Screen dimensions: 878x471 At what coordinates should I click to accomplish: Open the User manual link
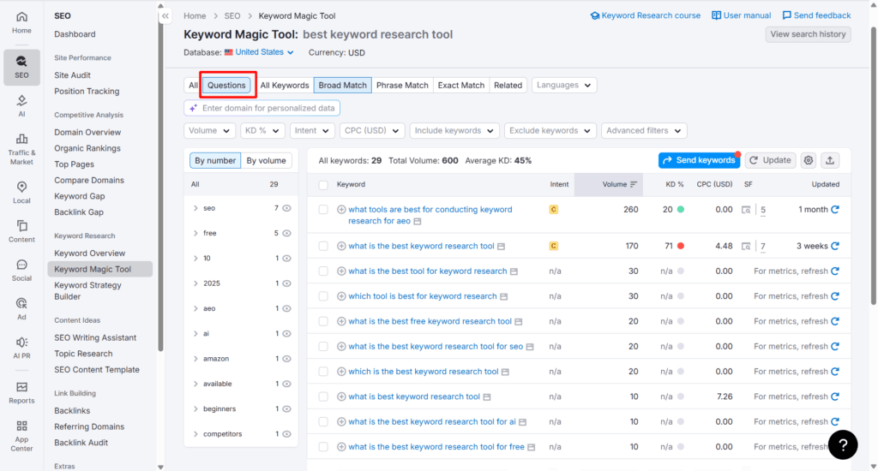[x=742, y=15]
